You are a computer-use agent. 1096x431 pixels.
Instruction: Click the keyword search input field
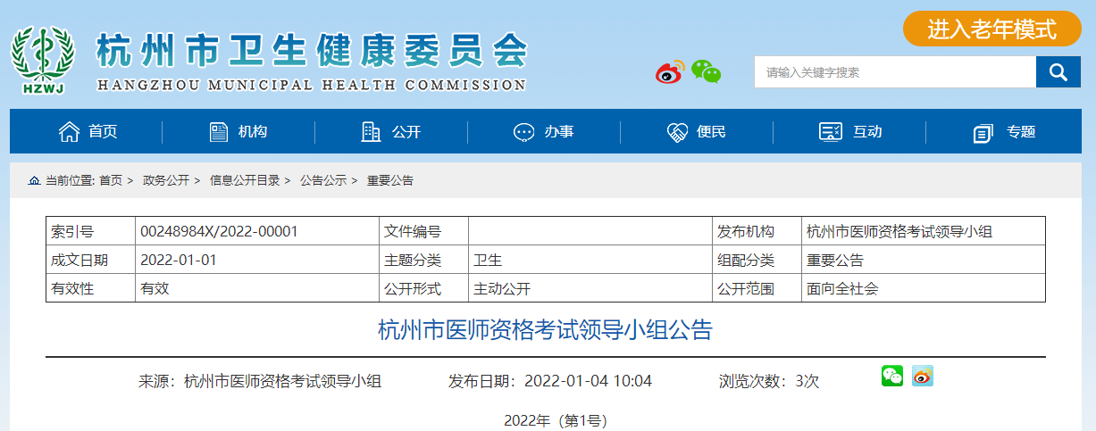click(x=894, y=72)
